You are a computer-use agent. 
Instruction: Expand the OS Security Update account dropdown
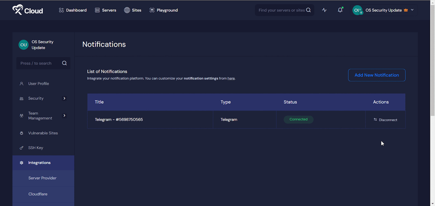pyautogui.click(x=412, y=10)
